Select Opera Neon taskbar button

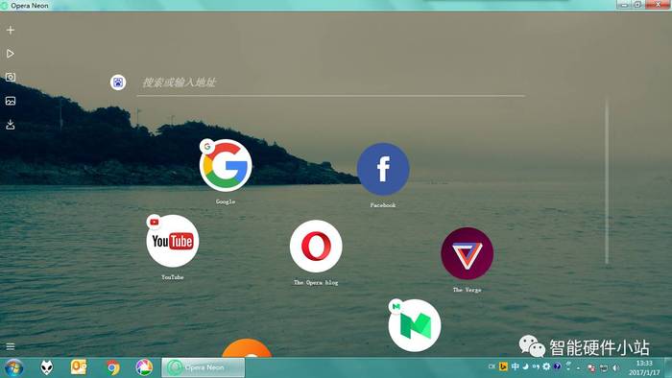(204, 367)
